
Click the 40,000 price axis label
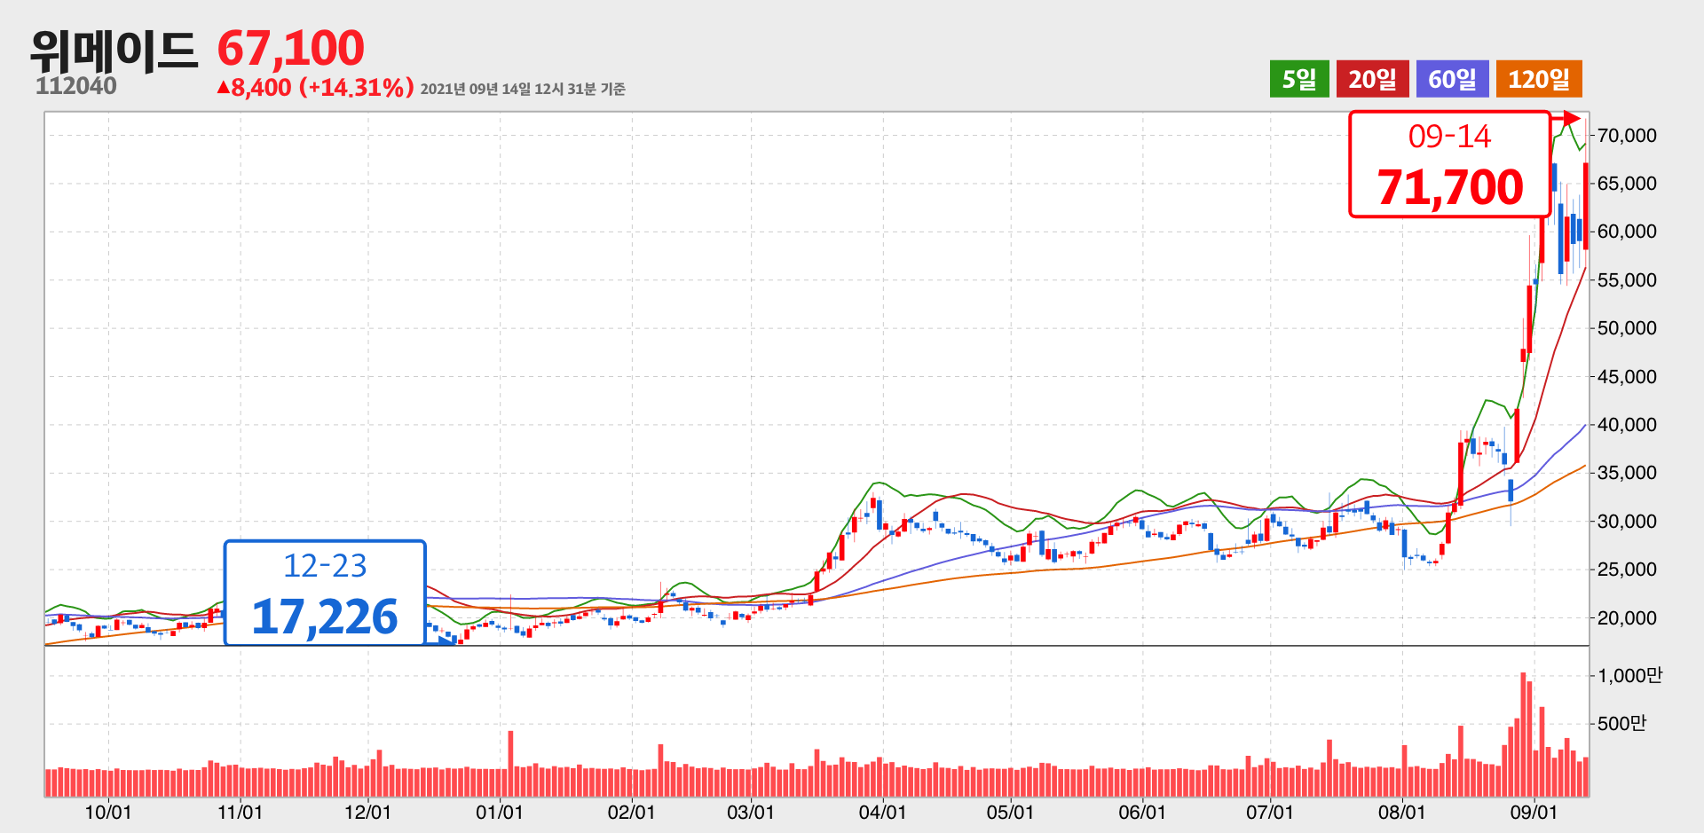(1627, 424)
